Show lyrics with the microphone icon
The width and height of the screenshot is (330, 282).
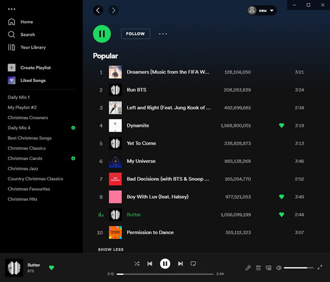click(248, 268)
